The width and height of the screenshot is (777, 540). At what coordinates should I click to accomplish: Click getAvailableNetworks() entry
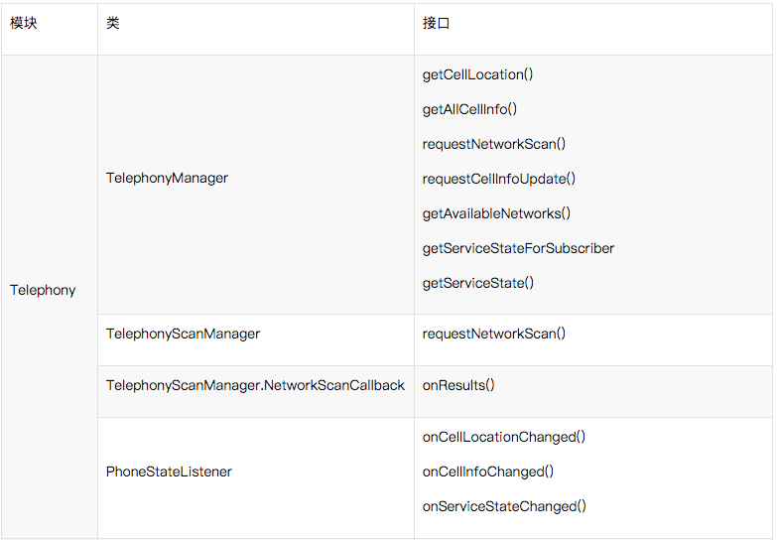(x=496, y=213)
